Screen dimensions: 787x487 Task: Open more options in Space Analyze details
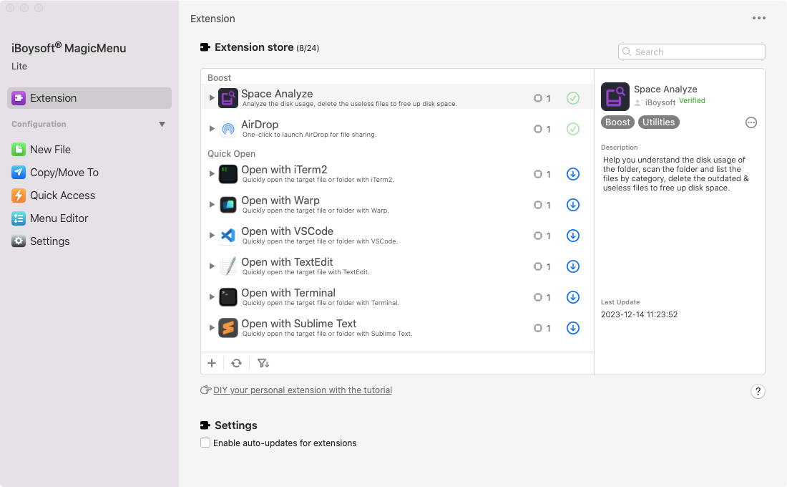[751, 122]
